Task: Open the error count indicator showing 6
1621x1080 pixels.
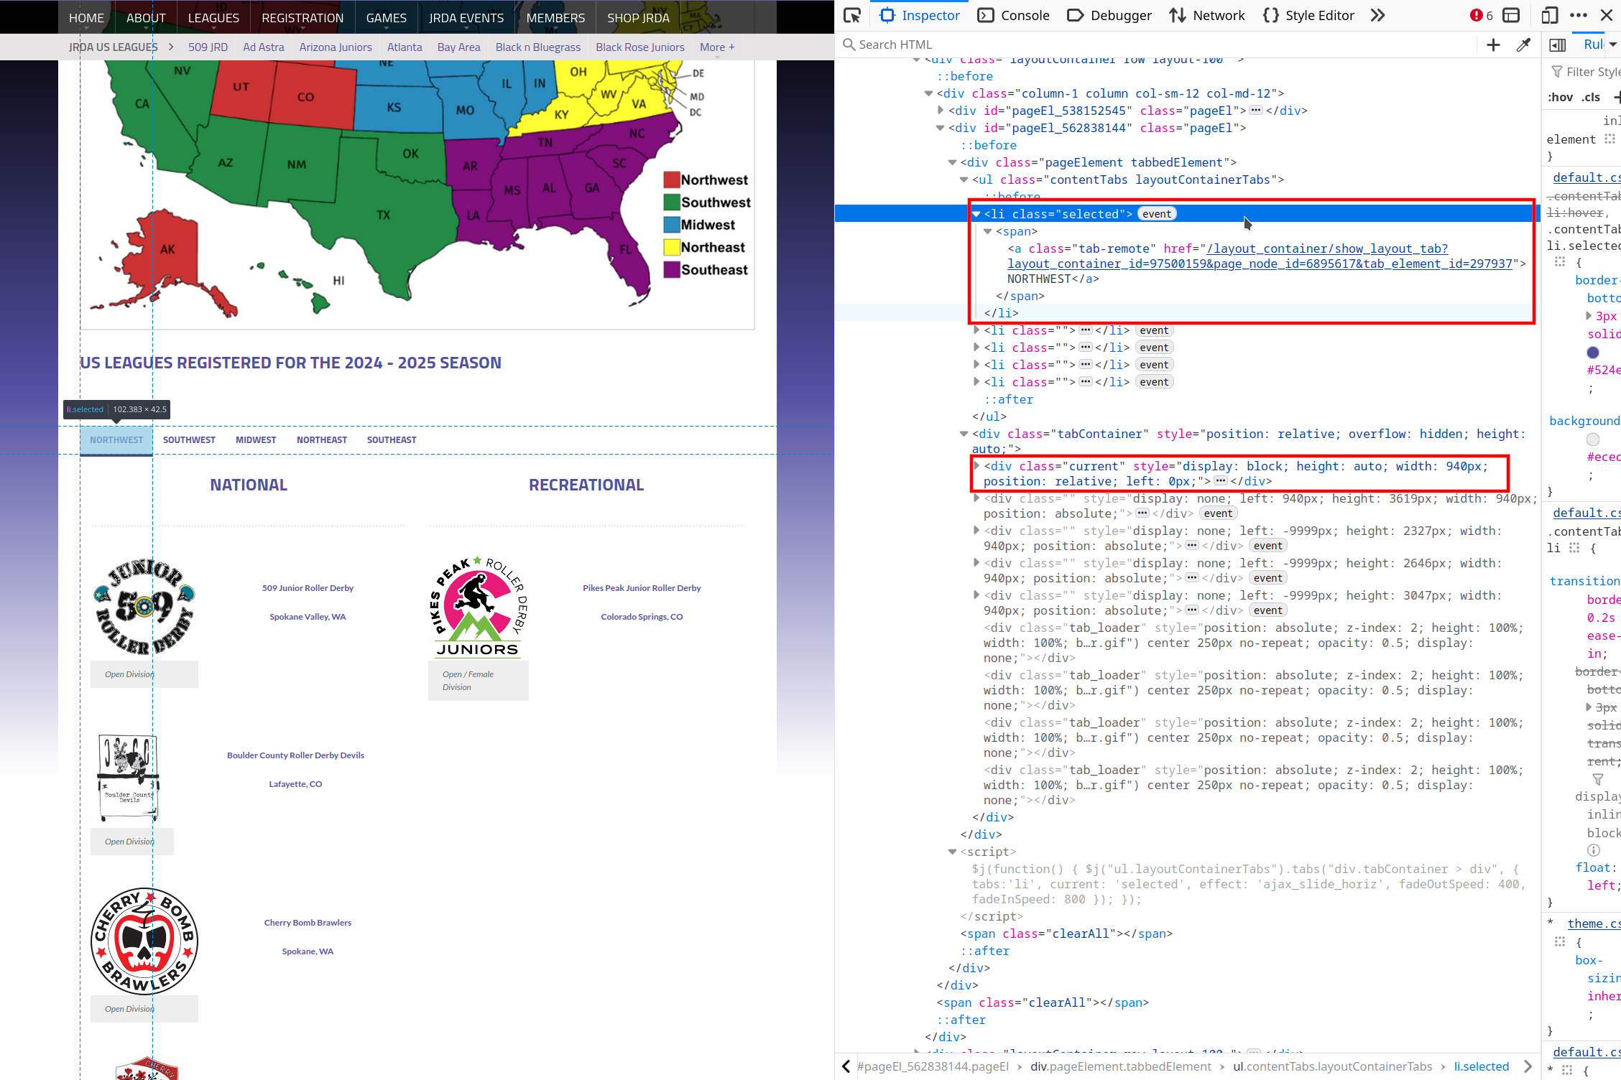Action: point(1481,16)
